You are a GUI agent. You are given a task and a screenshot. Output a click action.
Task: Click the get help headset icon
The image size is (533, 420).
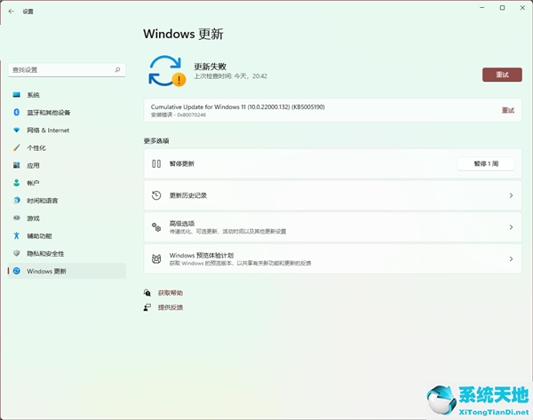pyautogui.click(x=147, y=292)
